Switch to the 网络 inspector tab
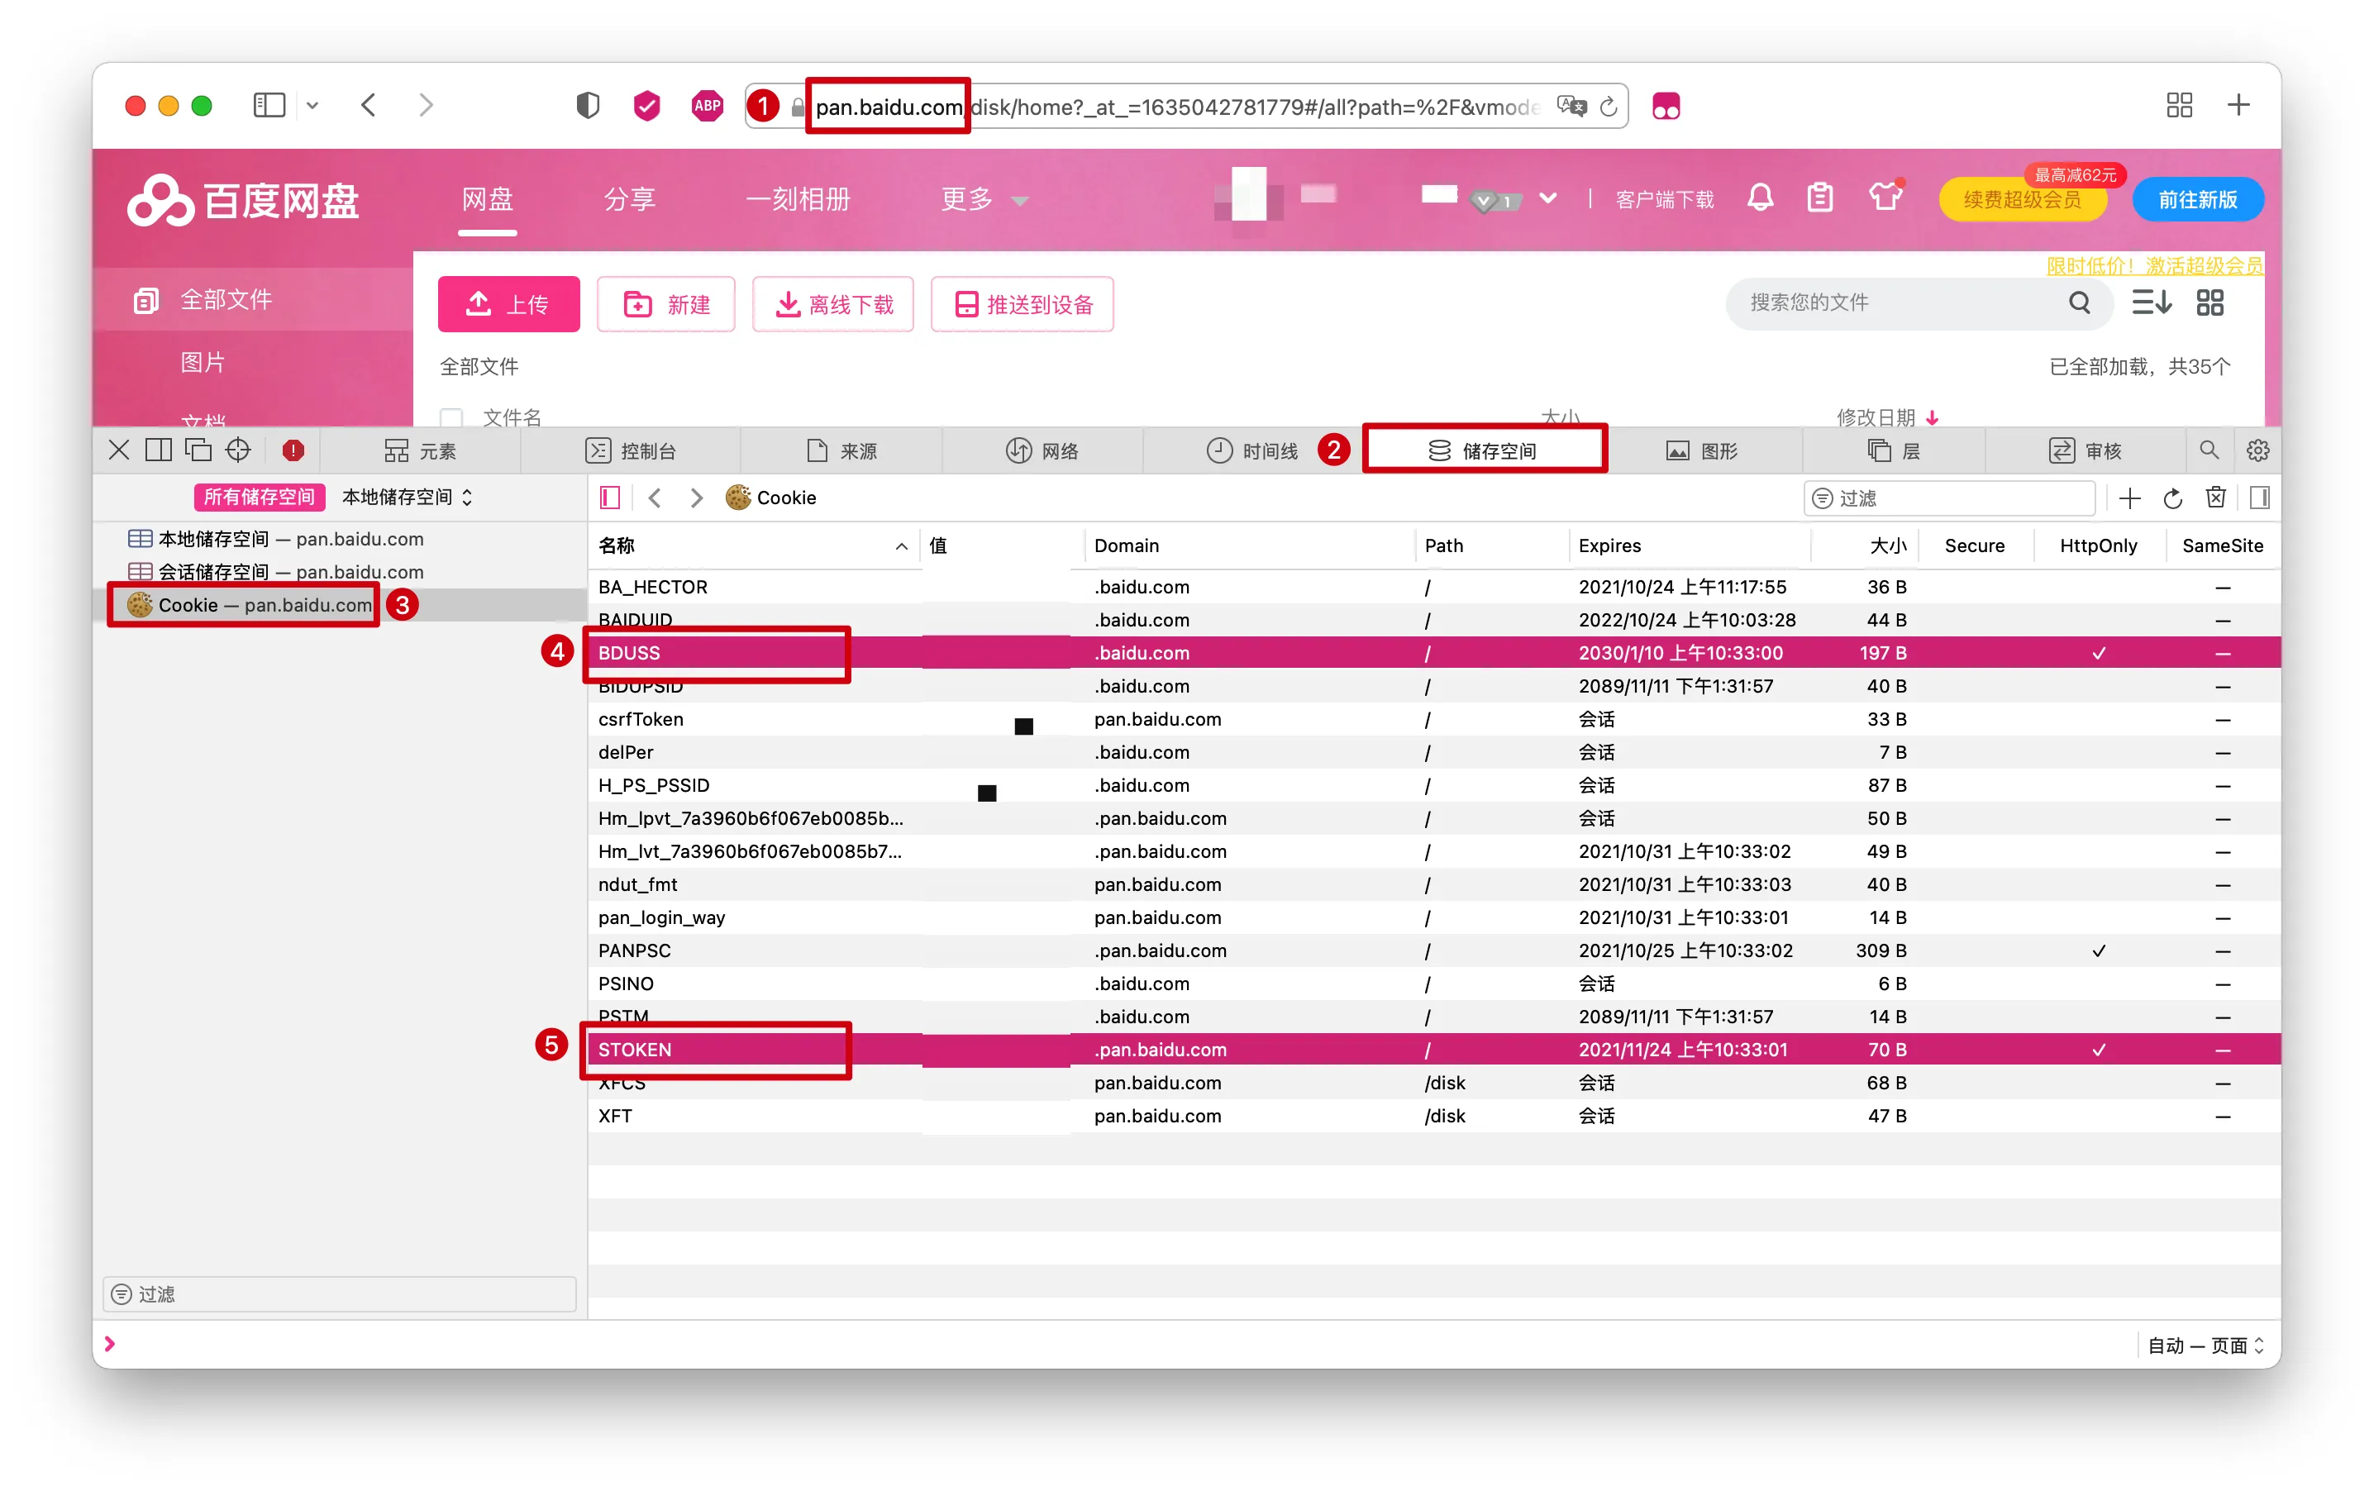 [x=1042, y=450]
